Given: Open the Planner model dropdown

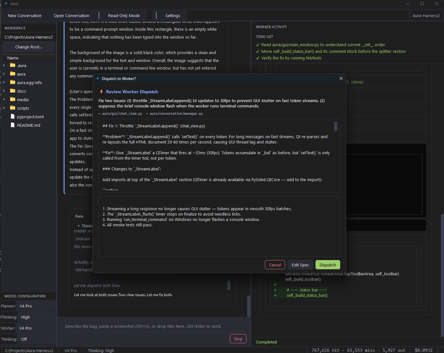Looking at the screenshot, I should point(36,306).
